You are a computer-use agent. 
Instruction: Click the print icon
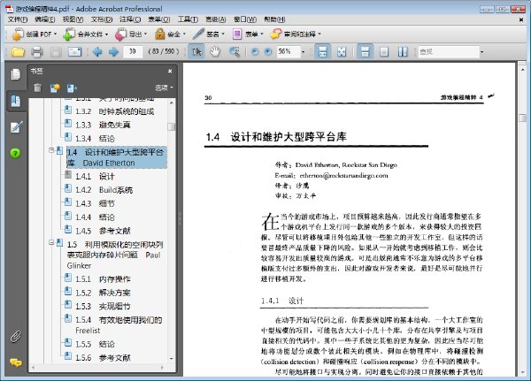click(x=36, y=52)
